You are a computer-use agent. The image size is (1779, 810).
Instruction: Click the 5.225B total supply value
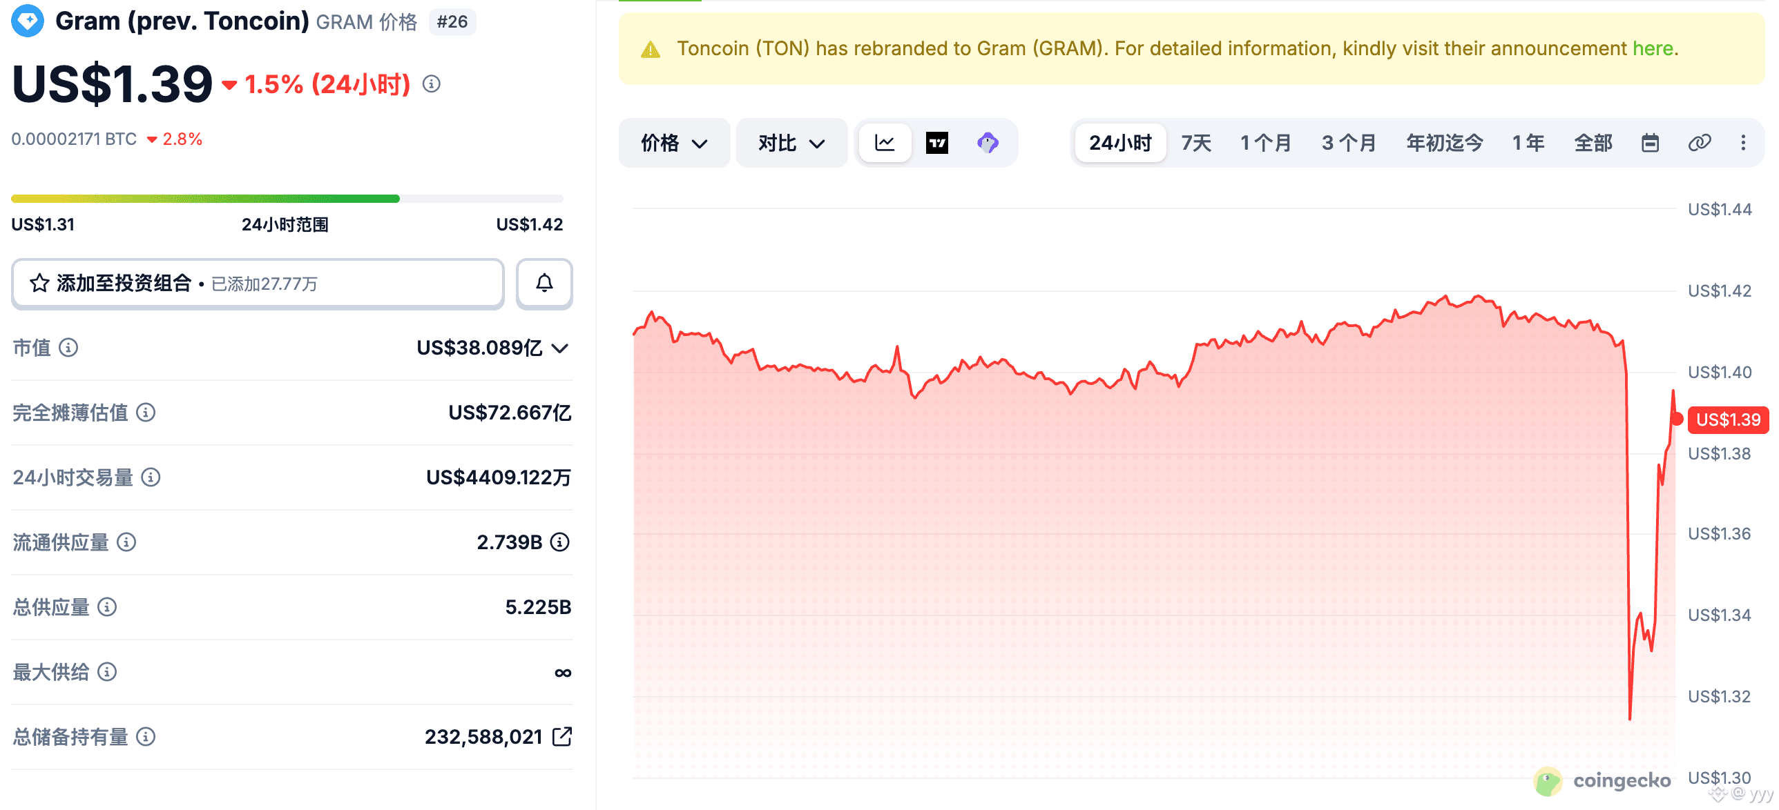point(538,607)
